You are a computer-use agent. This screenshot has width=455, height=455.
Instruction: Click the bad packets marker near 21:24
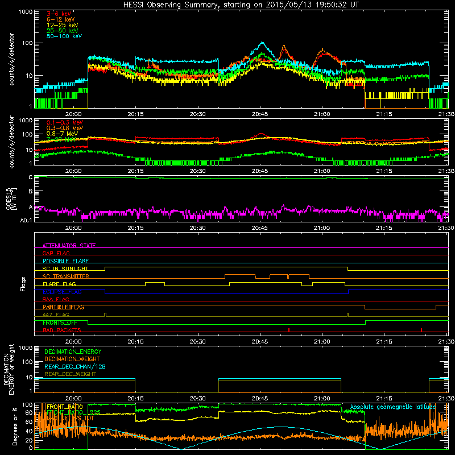tap(421, 330)
